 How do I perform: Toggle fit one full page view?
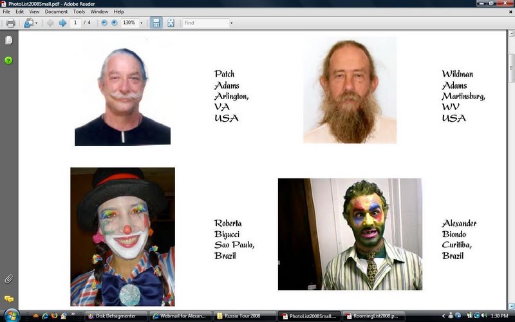tap(171, 23)
